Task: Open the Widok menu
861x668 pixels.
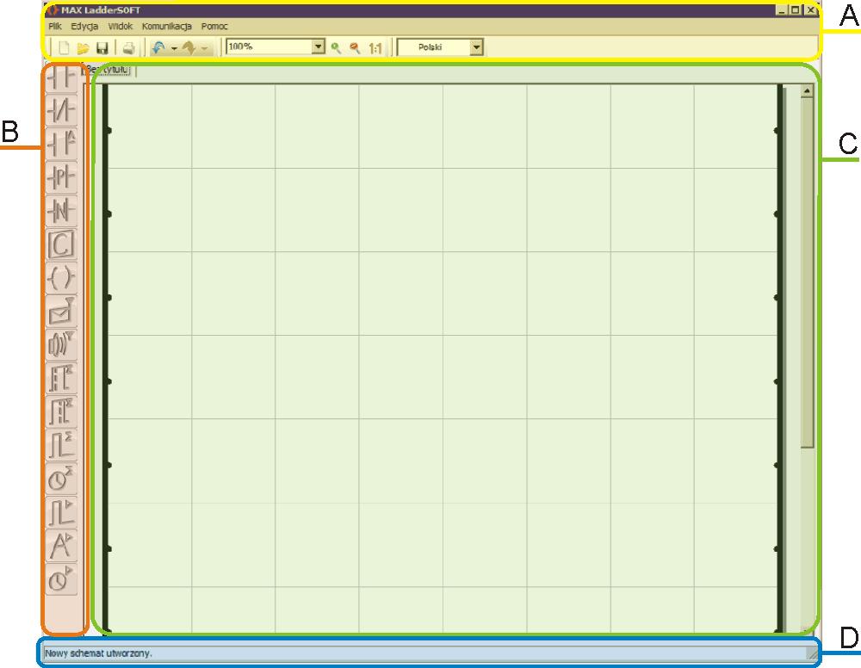Action: click(x=121, y=26)
